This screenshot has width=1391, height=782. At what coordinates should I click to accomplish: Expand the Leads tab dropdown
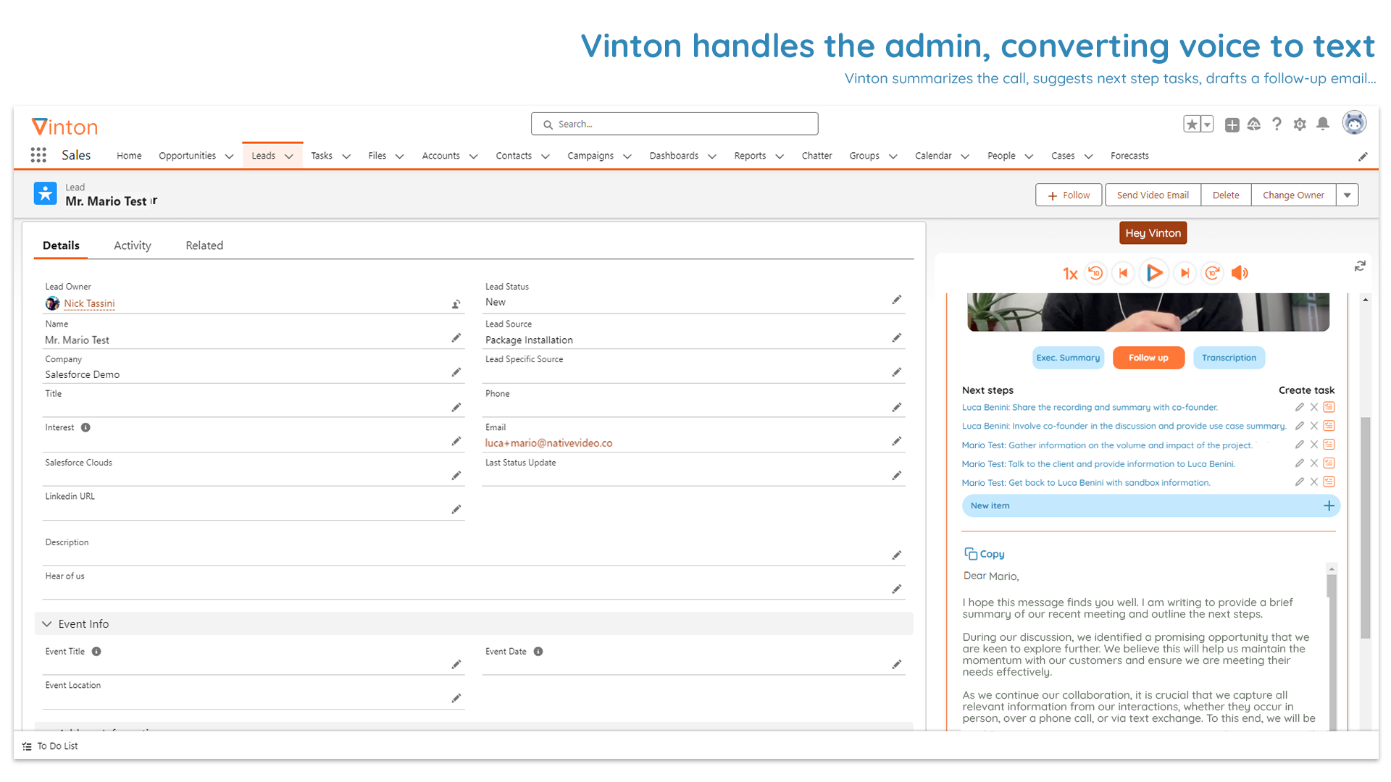click(288, 155)
